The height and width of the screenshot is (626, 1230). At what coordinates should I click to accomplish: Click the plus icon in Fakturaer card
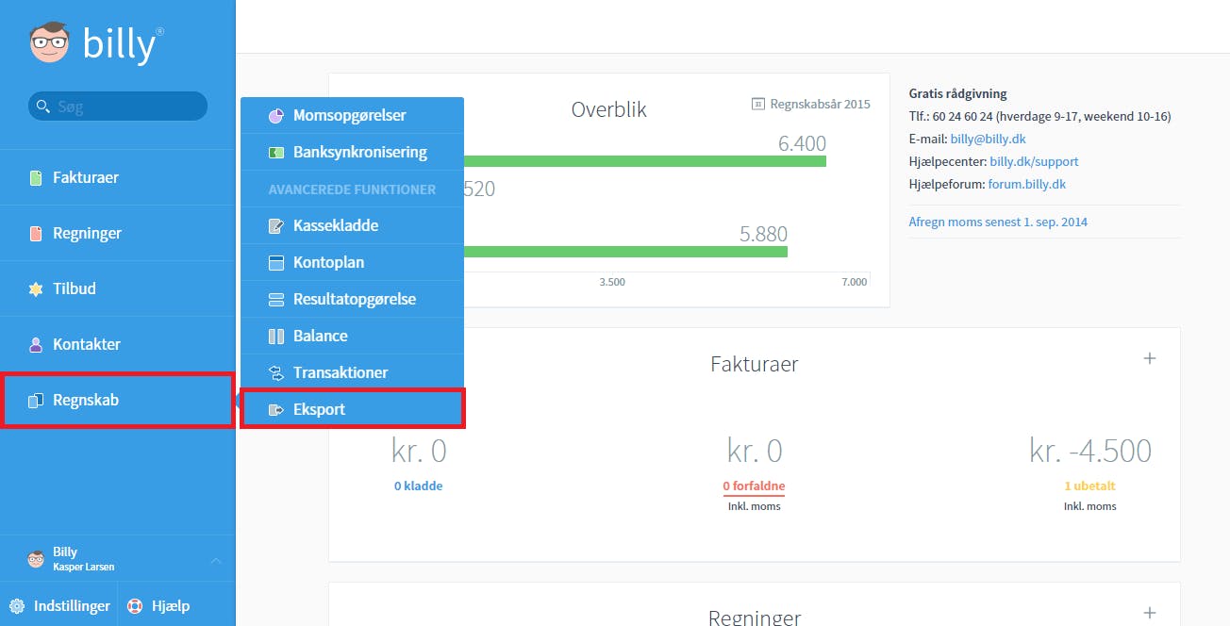point(1150,358)
